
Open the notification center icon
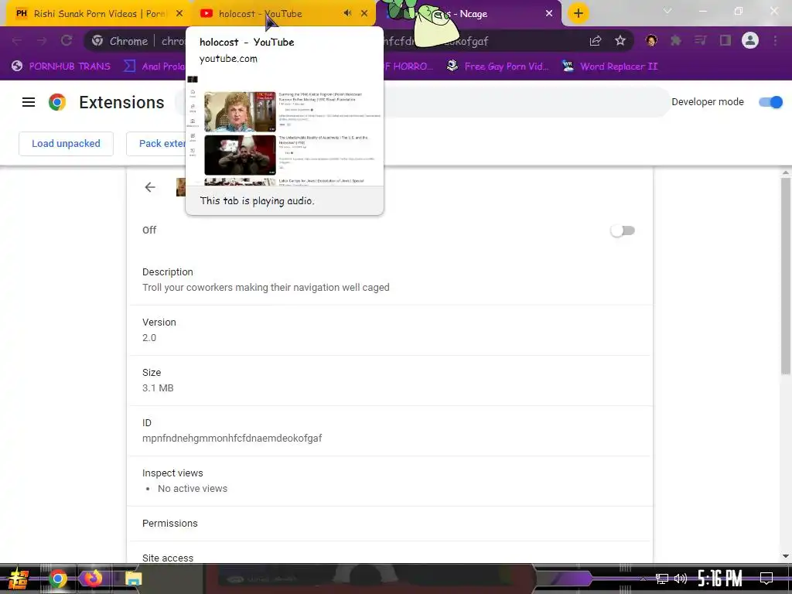click(x=766, y=579)
